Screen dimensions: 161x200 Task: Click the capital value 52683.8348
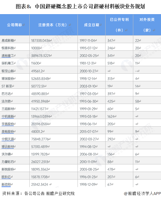pyautogui.click(x=40, y=78)
